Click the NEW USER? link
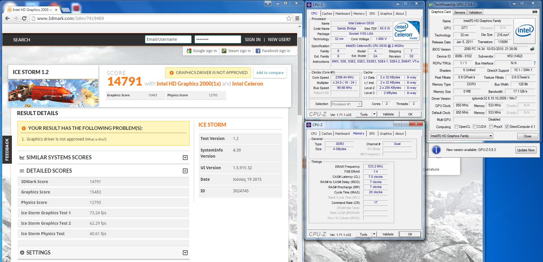Image resolution: width=543 pixels, height=262 pixels. (279, 40)
